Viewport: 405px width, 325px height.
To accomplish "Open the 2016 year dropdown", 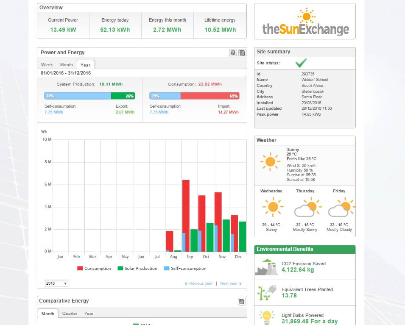I will (56, 283).
